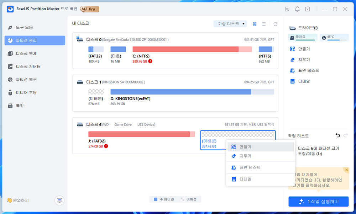Select the J: (FAT32) partition bar
356x214 pixels.
point(141,134)
